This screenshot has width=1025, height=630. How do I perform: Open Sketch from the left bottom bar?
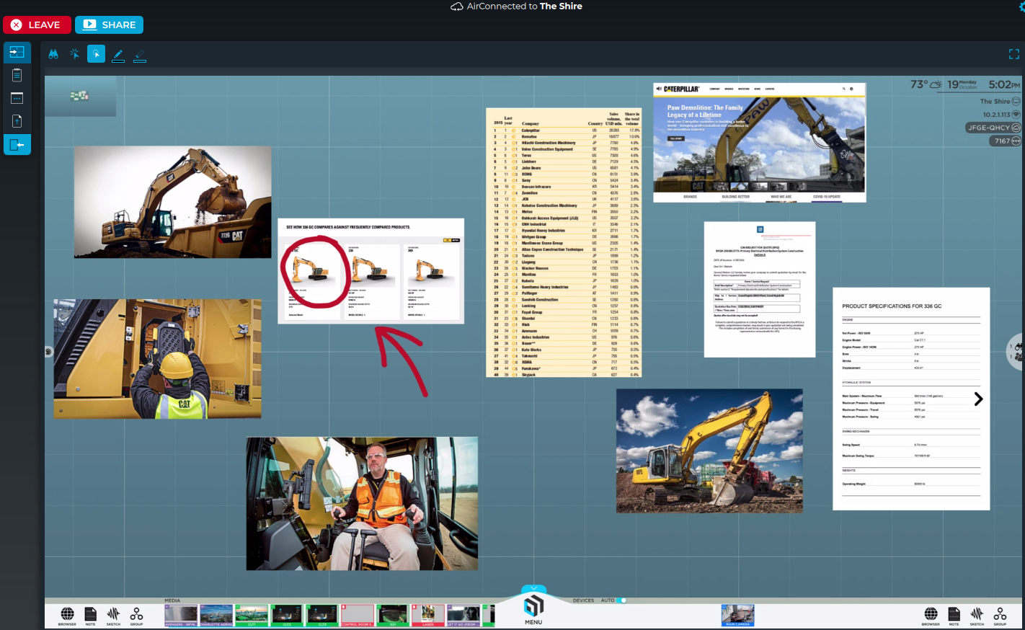point(113,616)
